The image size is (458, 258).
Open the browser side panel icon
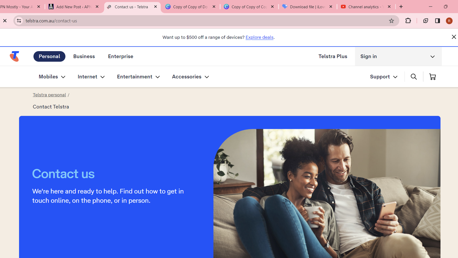(x=437, y=21)
